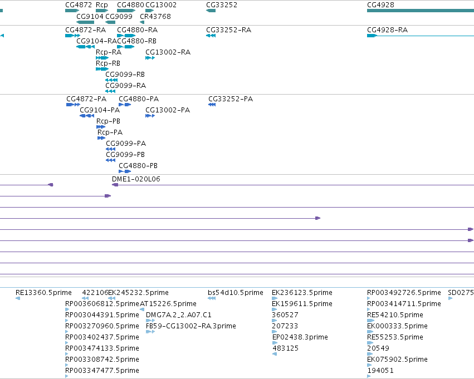Select the RP003474133.5prime EST label
Image resolution: width=474 pixels, height=379 pixels.
coord(102,348)
